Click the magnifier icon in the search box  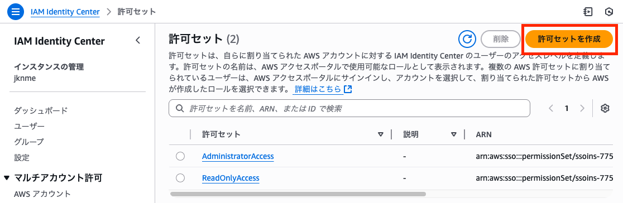point(180,108)
